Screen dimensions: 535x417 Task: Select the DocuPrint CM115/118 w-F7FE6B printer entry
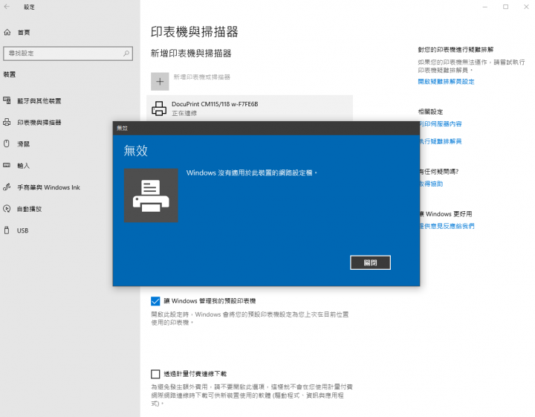pos(250,108)
